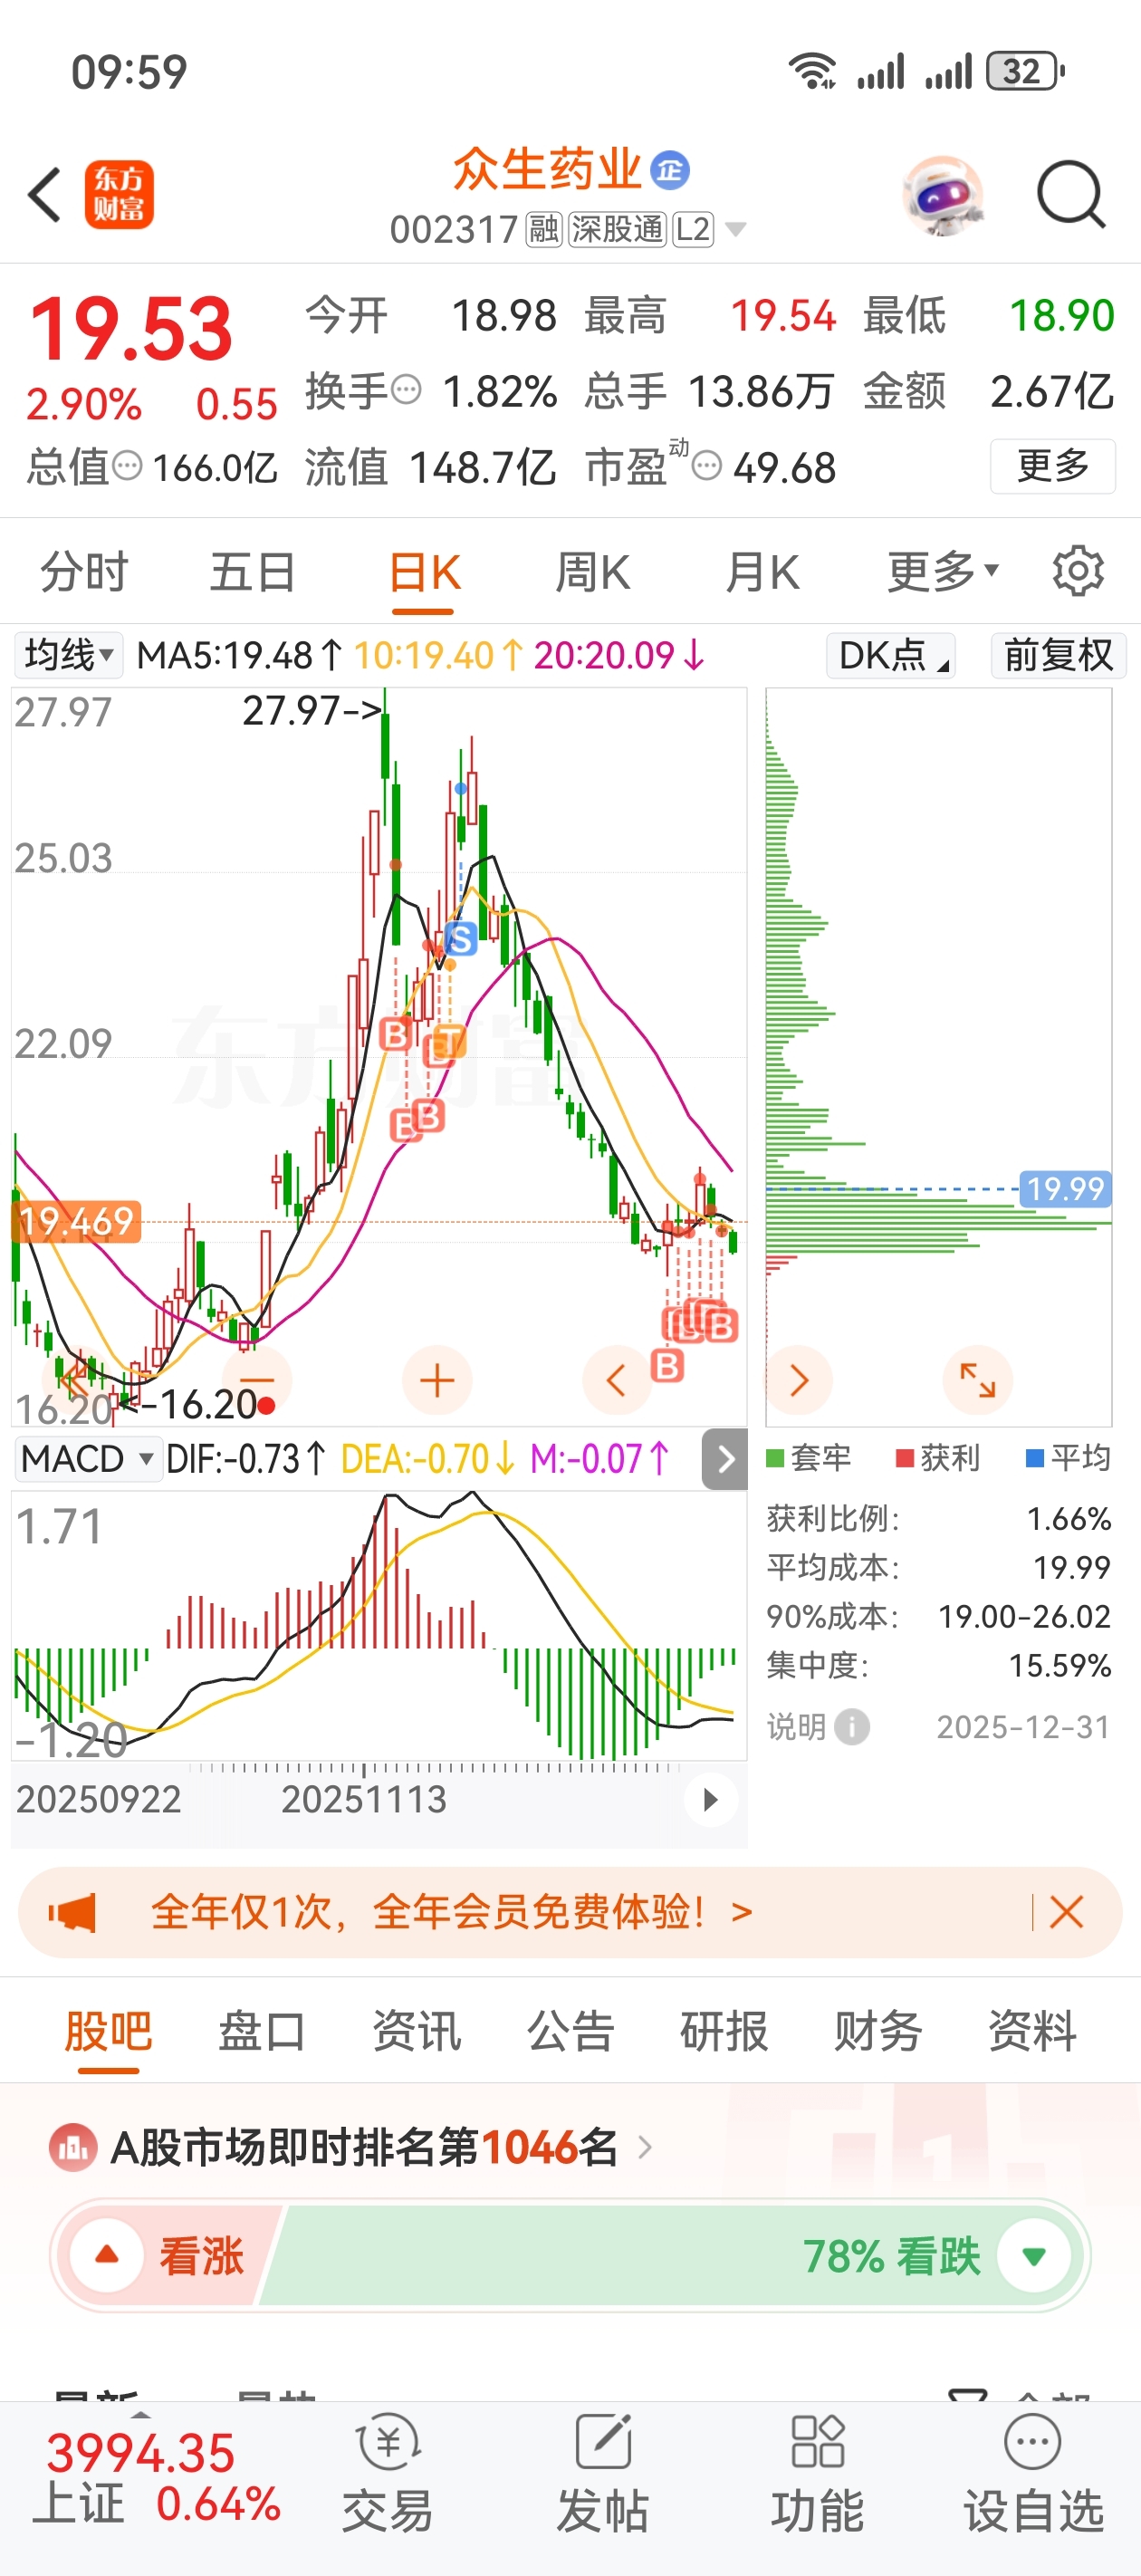Switch to 盘口 tab
The height and width of the screenshot is (2576, 1141).
point(262,2030)
